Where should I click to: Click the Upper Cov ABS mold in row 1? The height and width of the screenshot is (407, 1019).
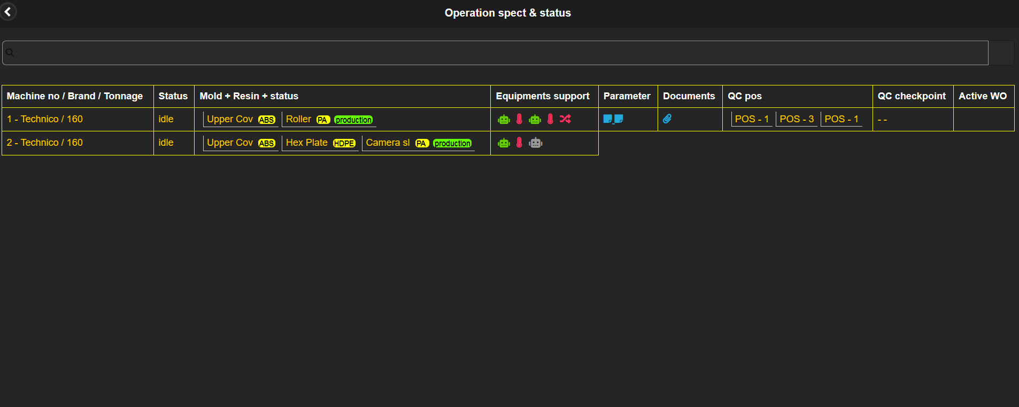(x=241, y=119)
